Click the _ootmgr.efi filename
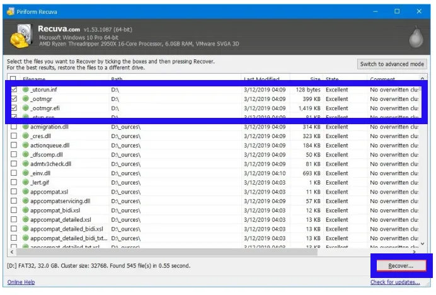This screenshot has width=436, height=295. [x=45, y=108]
